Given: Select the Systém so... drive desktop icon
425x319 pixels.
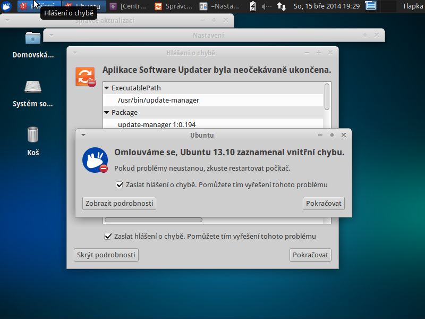Looking at the screenshot, I should click(x=33, y=94).
